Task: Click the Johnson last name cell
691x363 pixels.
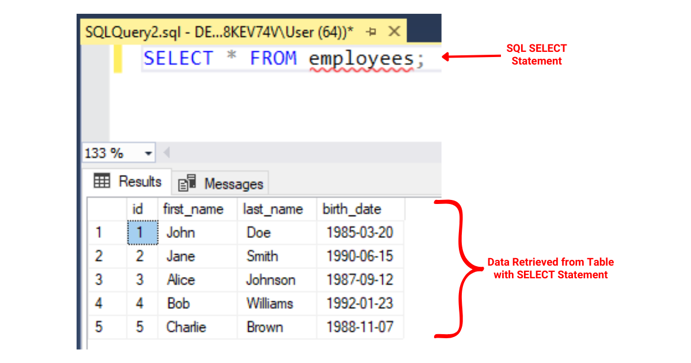Action: click(277, 280)
